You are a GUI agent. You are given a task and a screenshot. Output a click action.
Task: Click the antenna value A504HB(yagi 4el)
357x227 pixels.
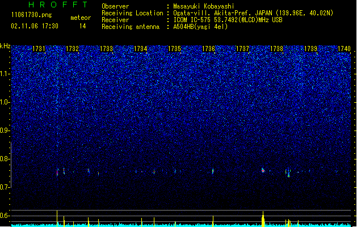coord(200,27)
